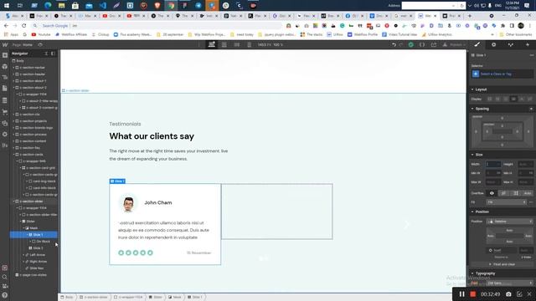
Task: Open the search icon in left sidebar
Action: (x=5, y=277)
